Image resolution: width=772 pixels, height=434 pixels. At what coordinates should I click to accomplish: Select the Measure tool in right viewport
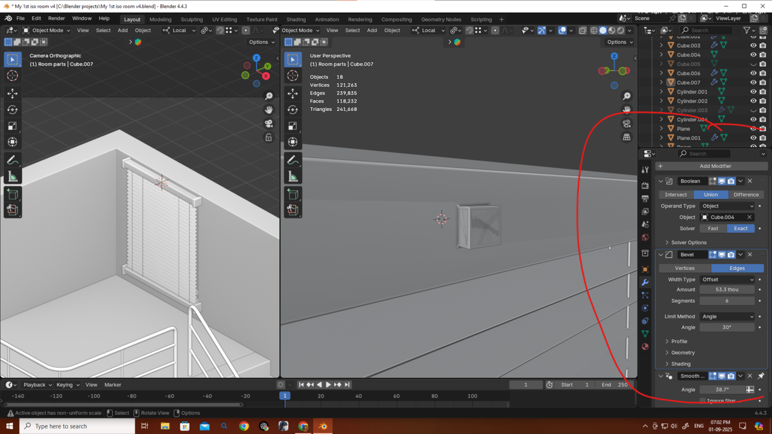[x=293, y=177]
